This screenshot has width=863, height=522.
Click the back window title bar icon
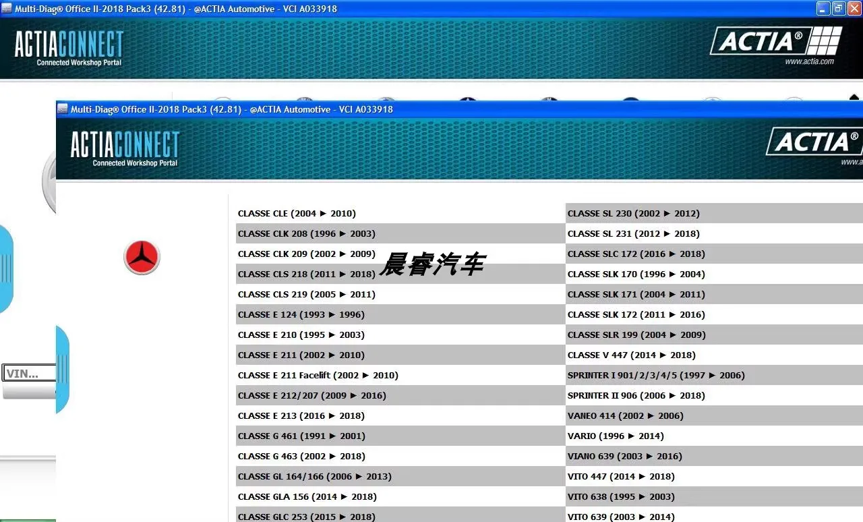[7, 9]
